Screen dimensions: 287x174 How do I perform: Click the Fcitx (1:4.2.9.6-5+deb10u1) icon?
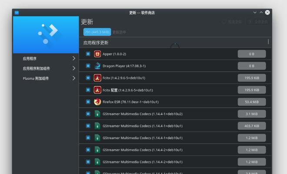97,78
